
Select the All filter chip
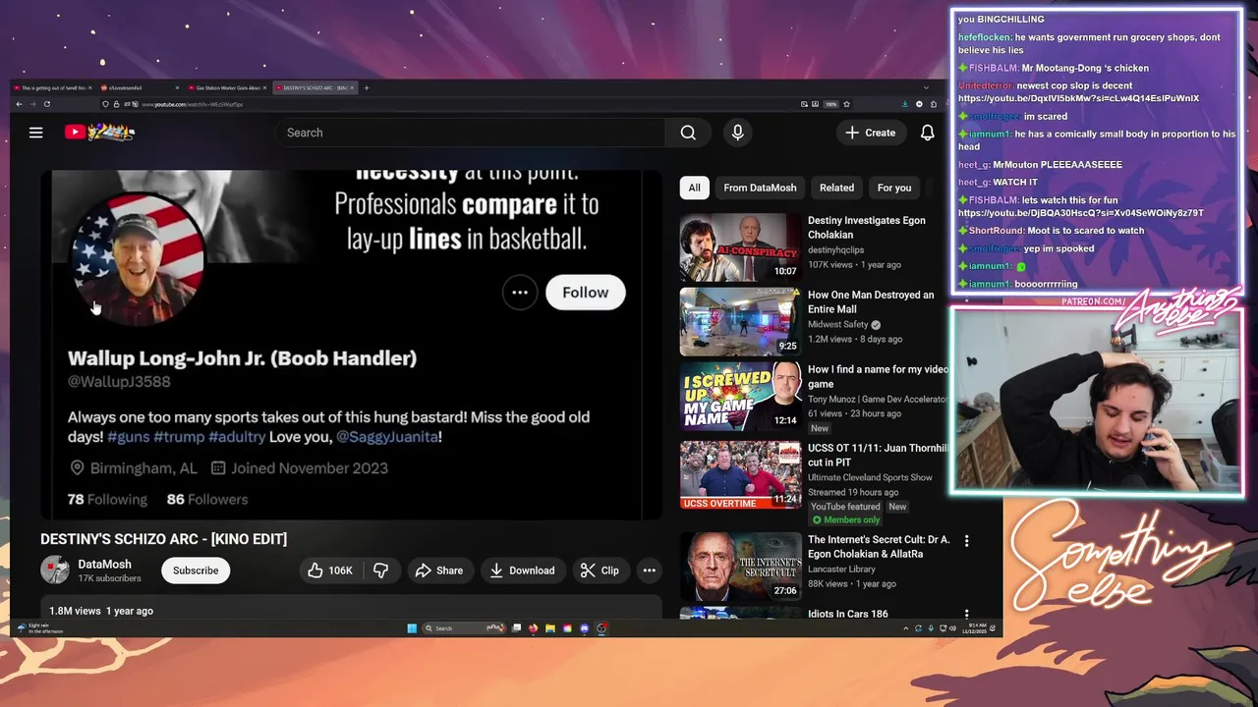coord(694,188)
